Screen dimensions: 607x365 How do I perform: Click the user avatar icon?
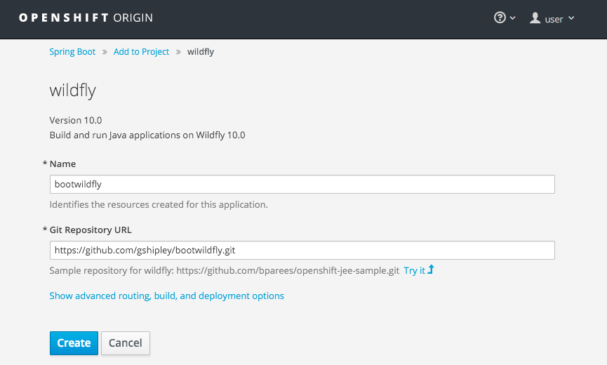(535, 18)
